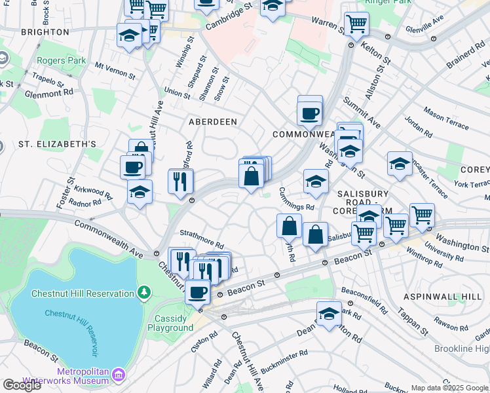This screenshot has height=393, width=490.
Task: Click the Buckminster Rd street label
Action: tap(284, 362)
